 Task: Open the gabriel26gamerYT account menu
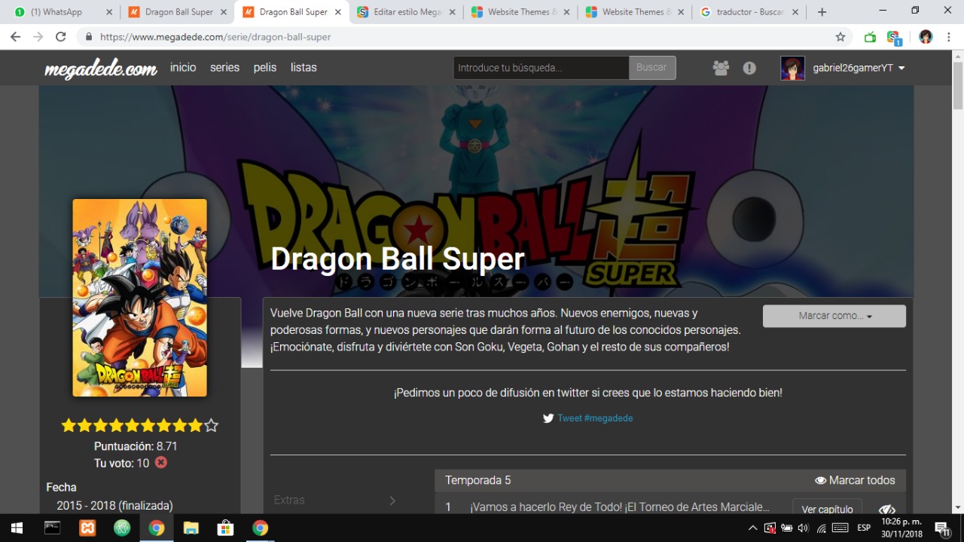859,68
